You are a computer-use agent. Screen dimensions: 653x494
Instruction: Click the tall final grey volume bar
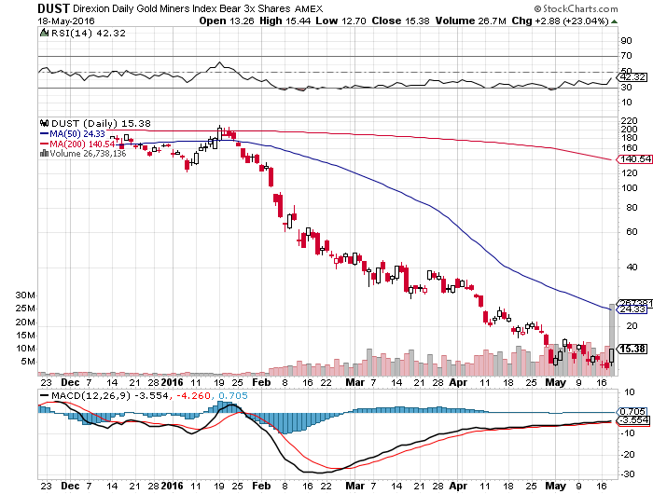coord(612,339)
